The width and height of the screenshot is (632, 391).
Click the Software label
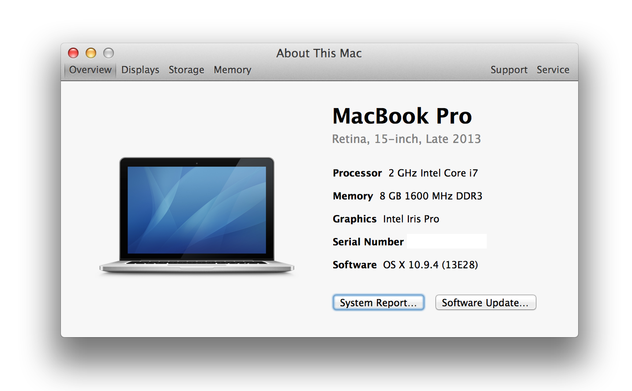click(354, 265)
